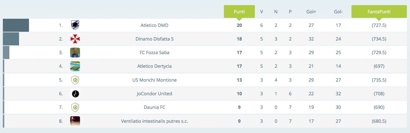
Task: Click Ventilatio intestinalis putres team icon
Action: pos(75,121)
